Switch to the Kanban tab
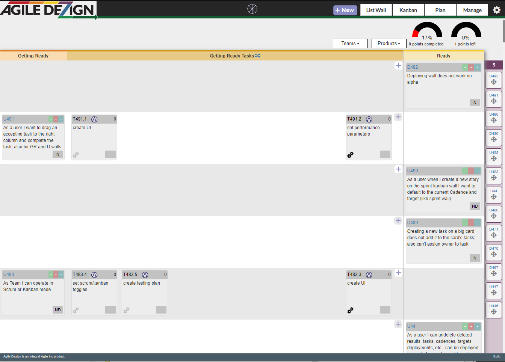 (408, 10)
